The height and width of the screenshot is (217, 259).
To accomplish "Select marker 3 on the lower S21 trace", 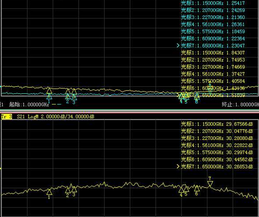I will pyautogui.click(x=74, y=188).
